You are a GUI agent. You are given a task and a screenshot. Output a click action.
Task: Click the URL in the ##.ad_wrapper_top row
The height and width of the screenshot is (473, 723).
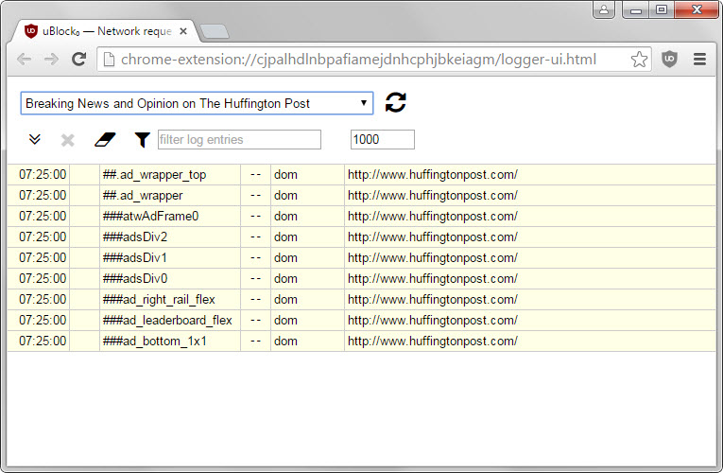coord(433,174)
